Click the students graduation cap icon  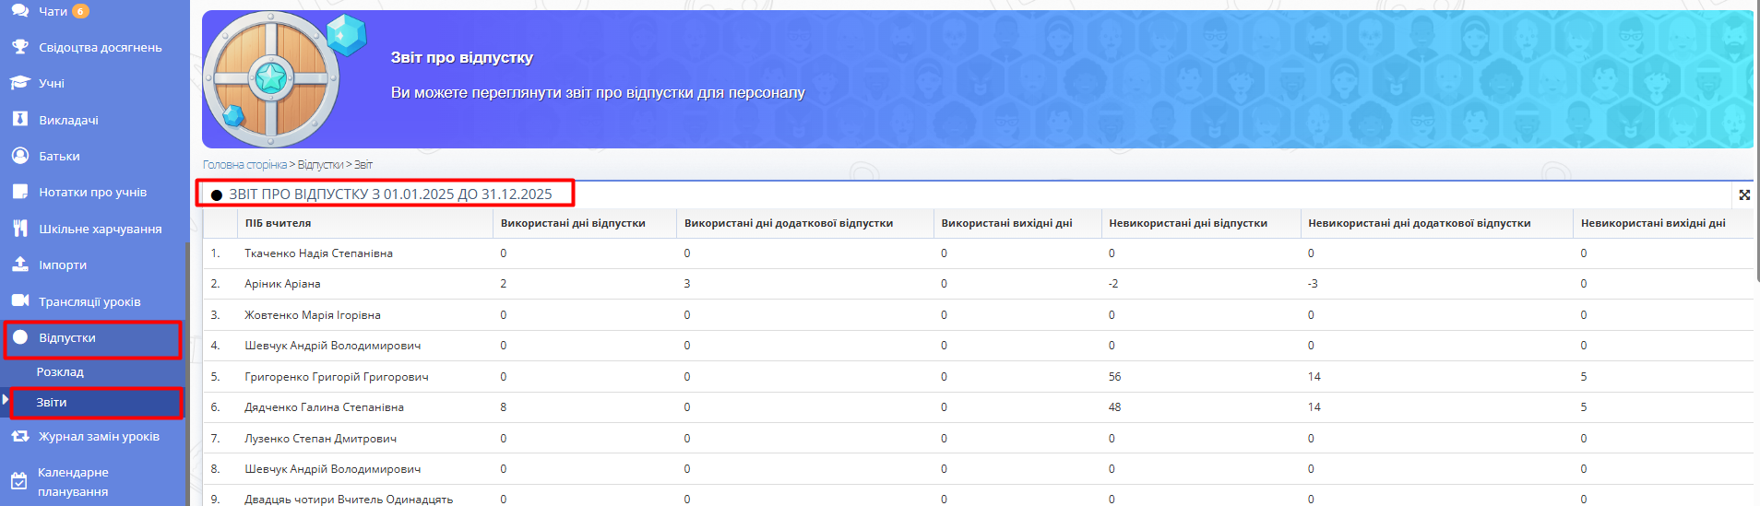[19, 83]
